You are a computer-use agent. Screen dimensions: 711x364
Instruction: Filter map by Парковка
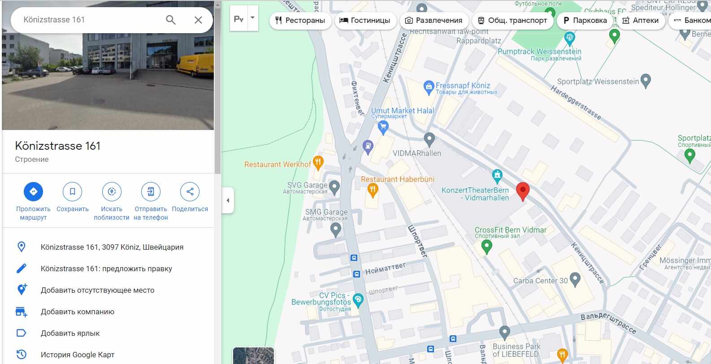(585, 20)
